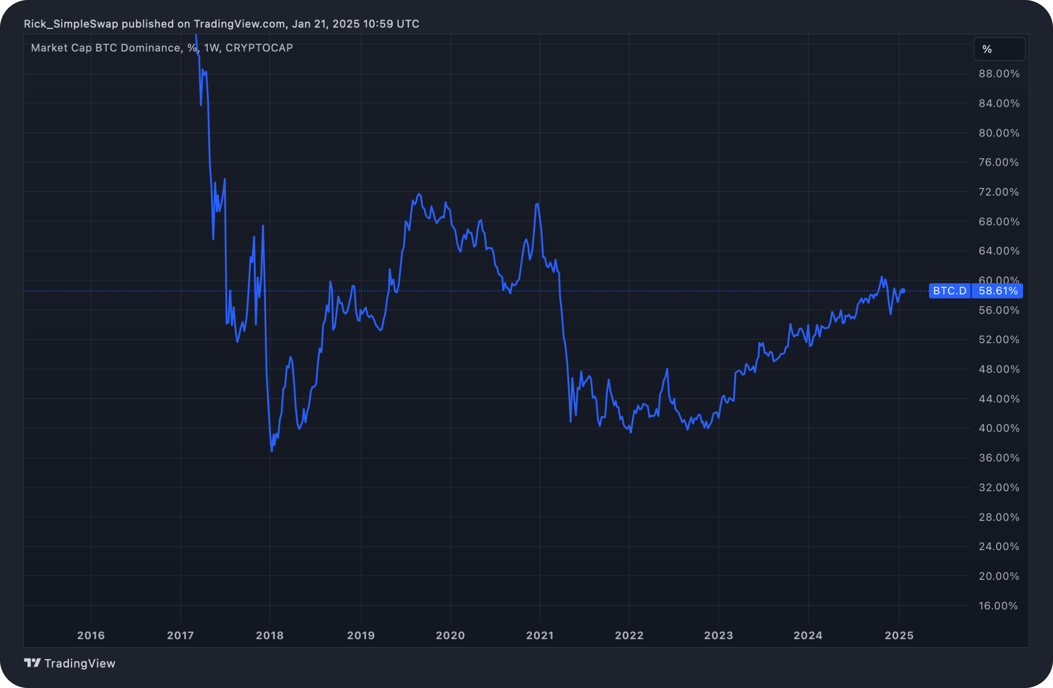
Task: Click the 2018 time axis label
Action: pyautogui.click(x=270, y=635)
